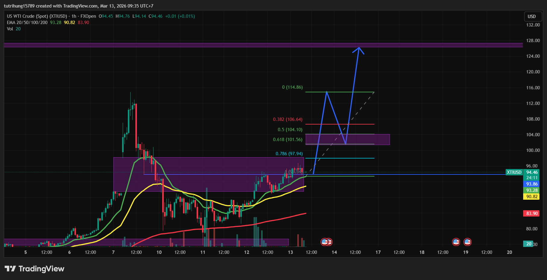
Task: Expand the EMA 20/50/100/200 indicator legend
Action: point(27,23)
